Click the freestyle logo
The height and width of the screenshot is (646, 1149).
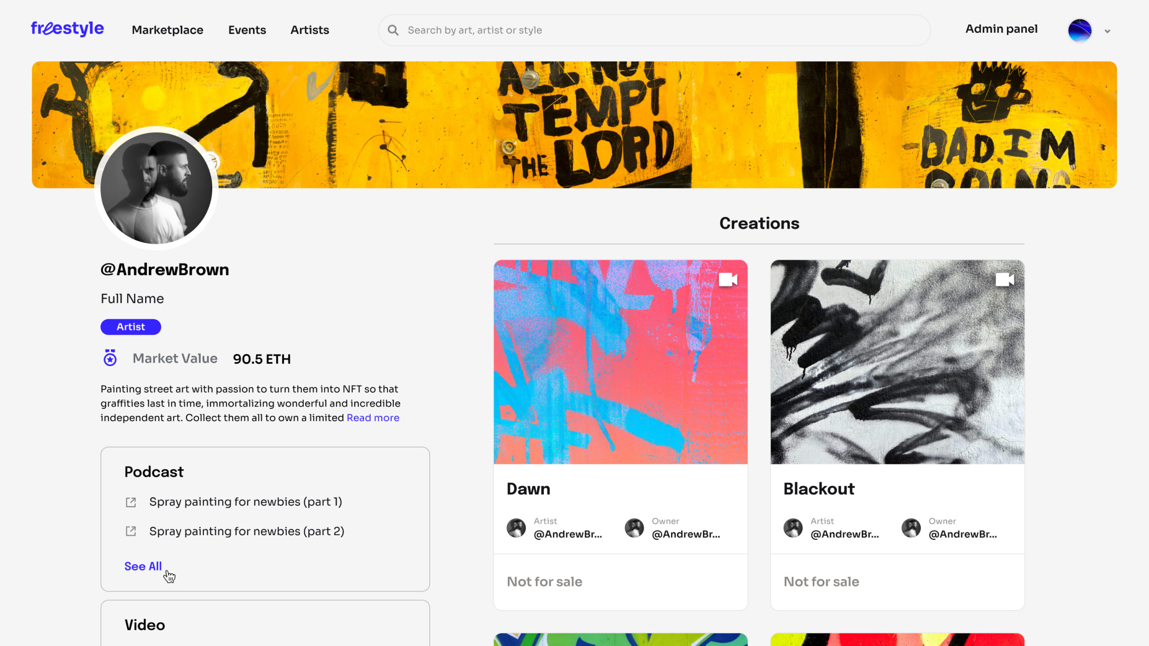[67, 28]
